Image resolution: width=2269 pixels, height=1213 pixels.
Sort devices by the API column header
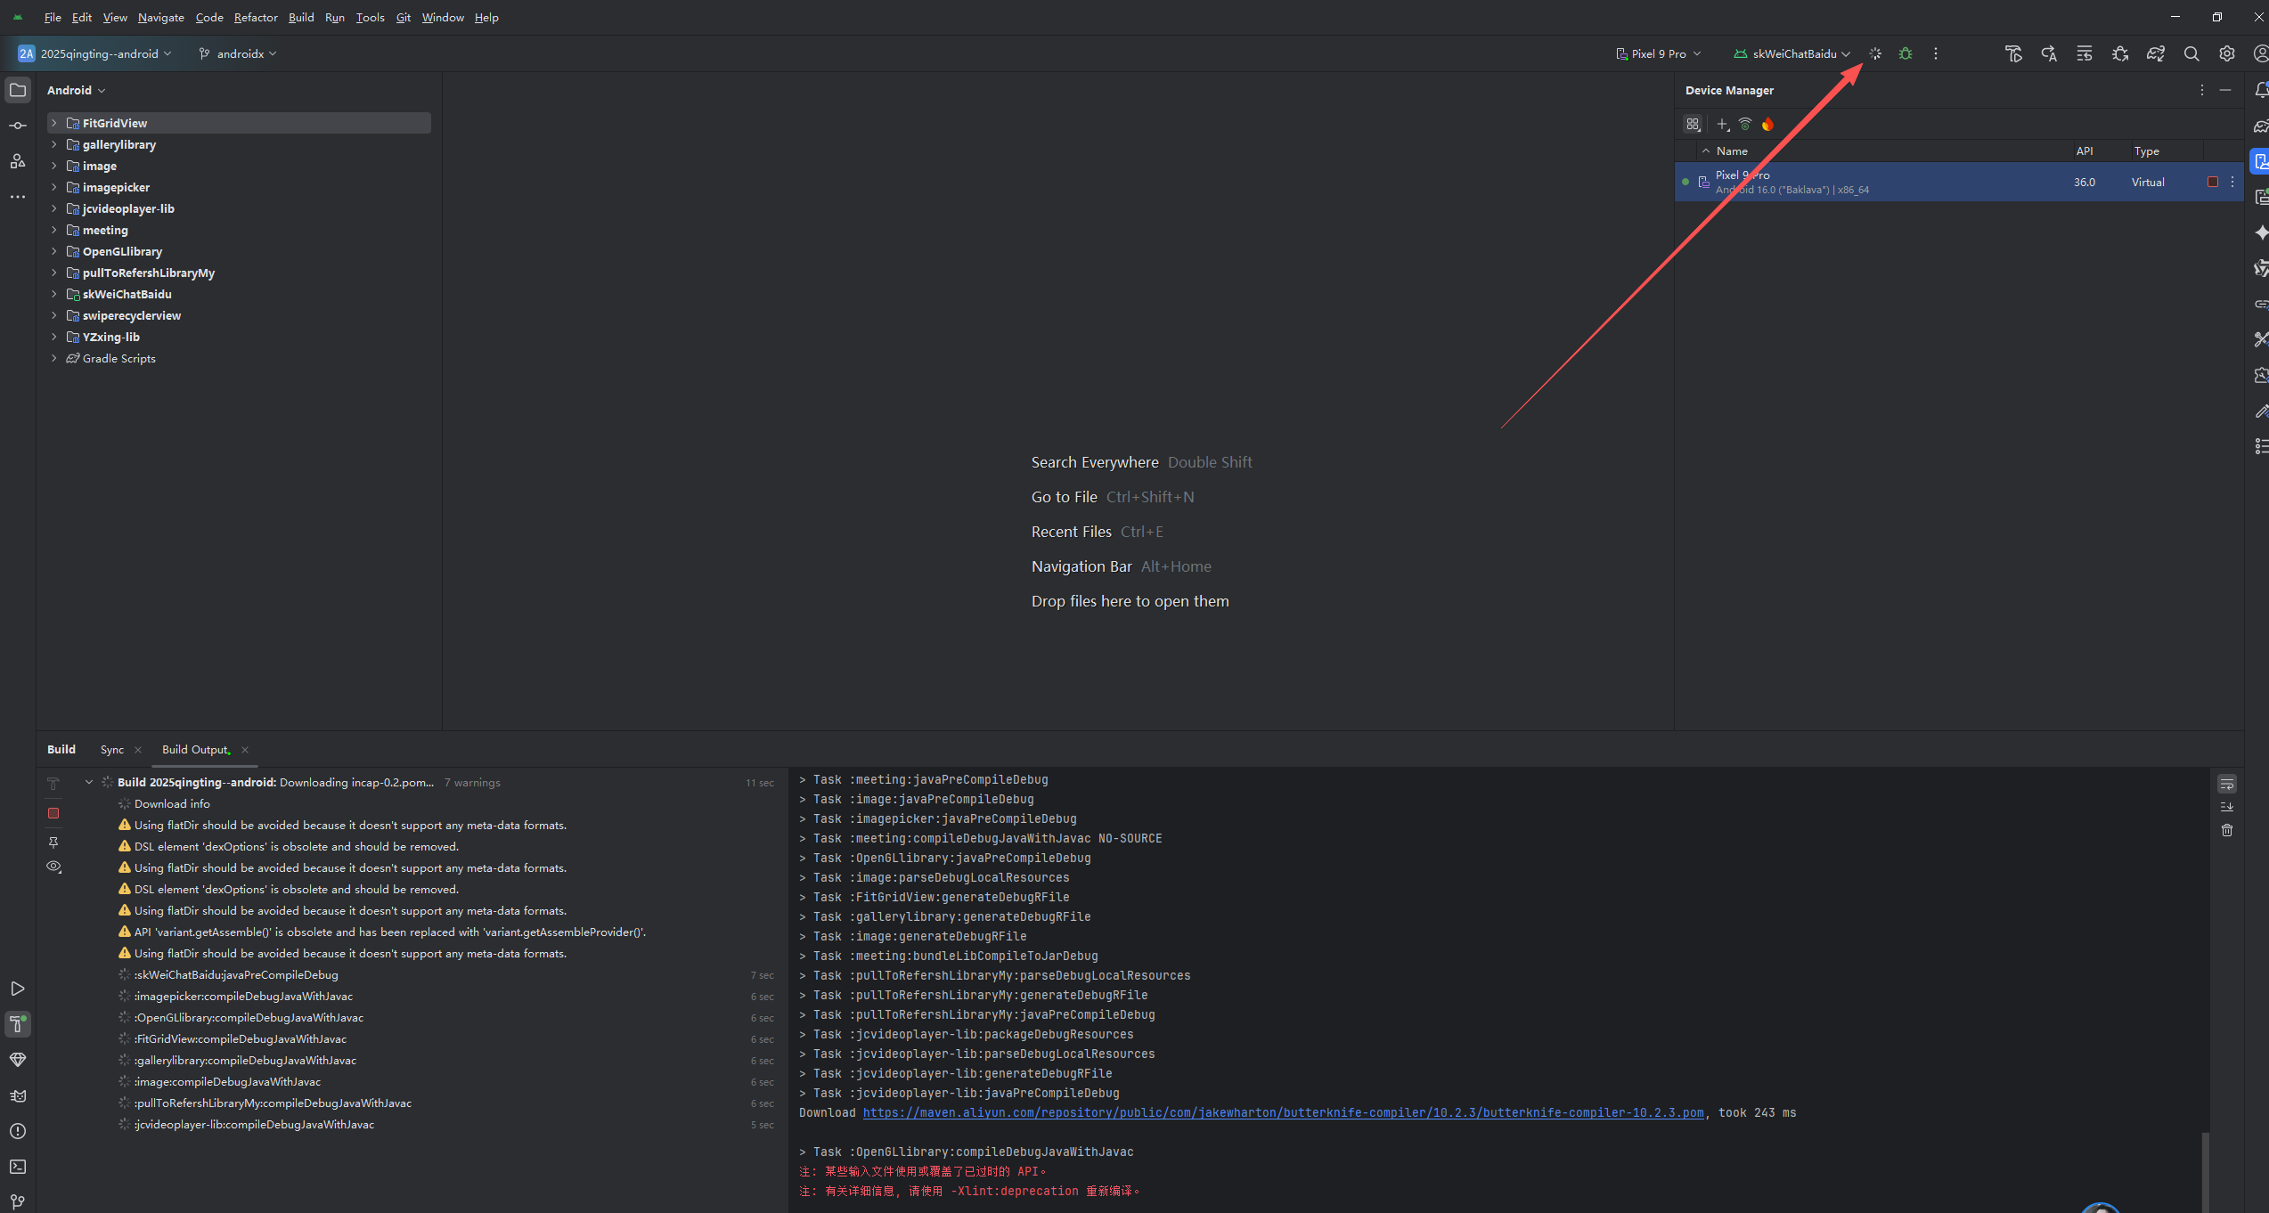point(2085,151)
